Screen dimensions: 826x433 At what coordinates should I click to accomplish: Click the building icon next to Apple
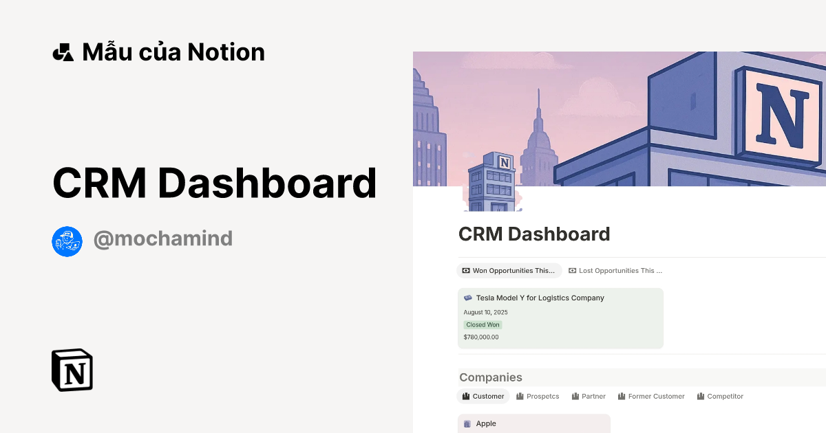pos(468,423)
